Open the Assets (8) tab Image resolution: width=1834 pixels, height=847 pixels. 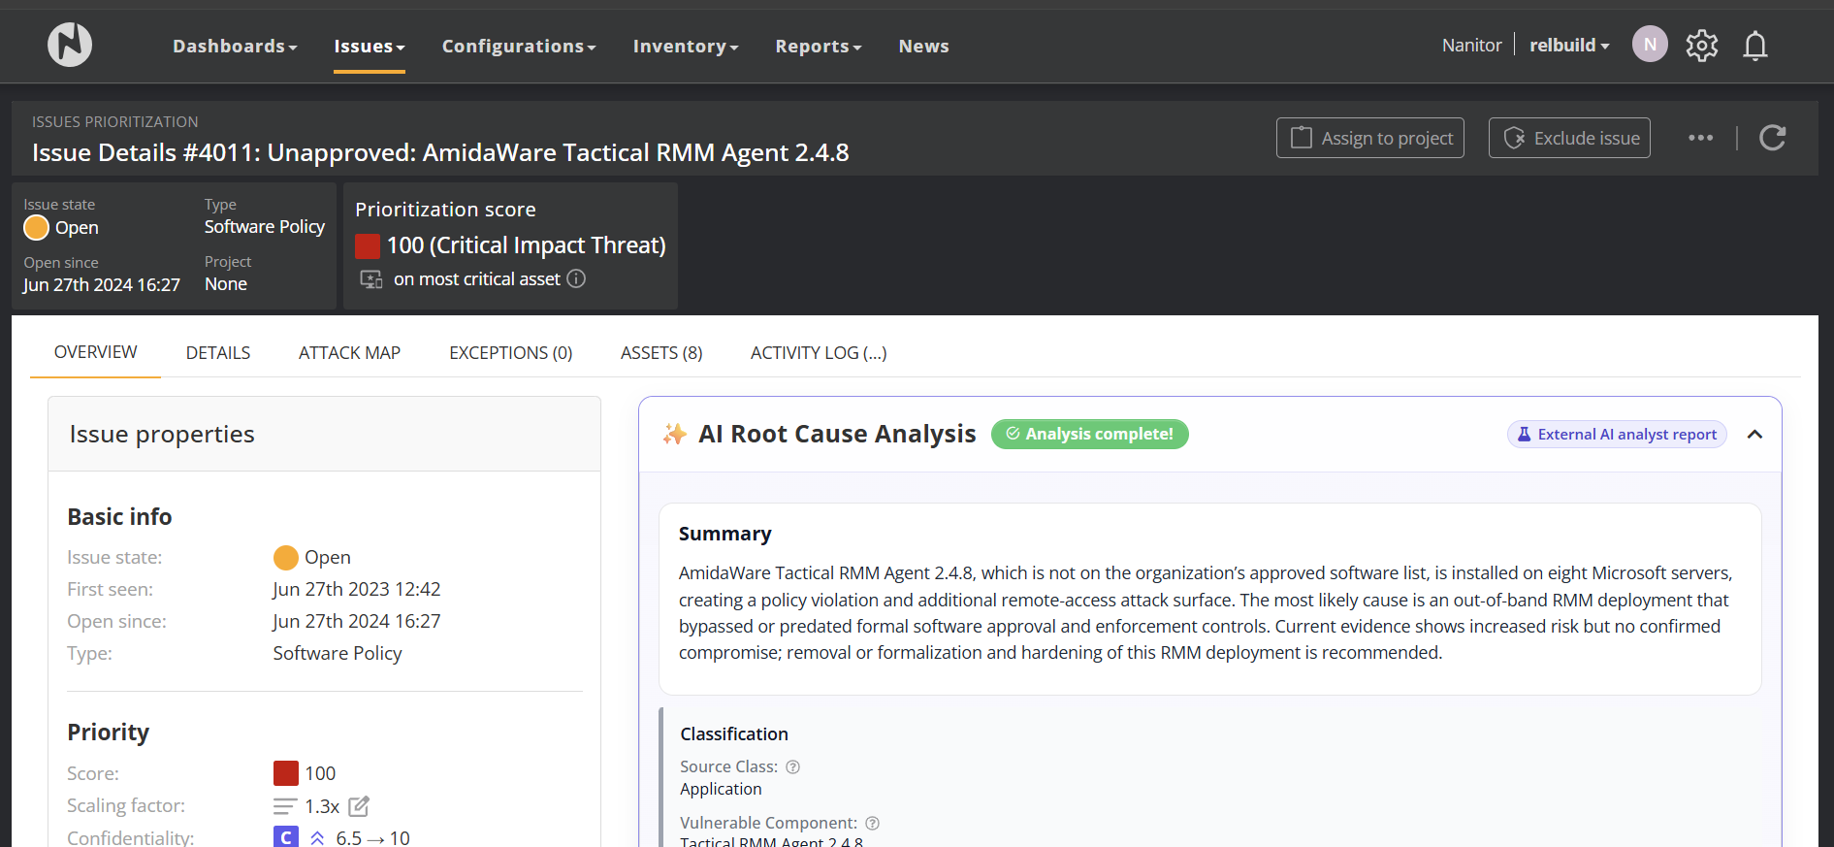point(660,353)
